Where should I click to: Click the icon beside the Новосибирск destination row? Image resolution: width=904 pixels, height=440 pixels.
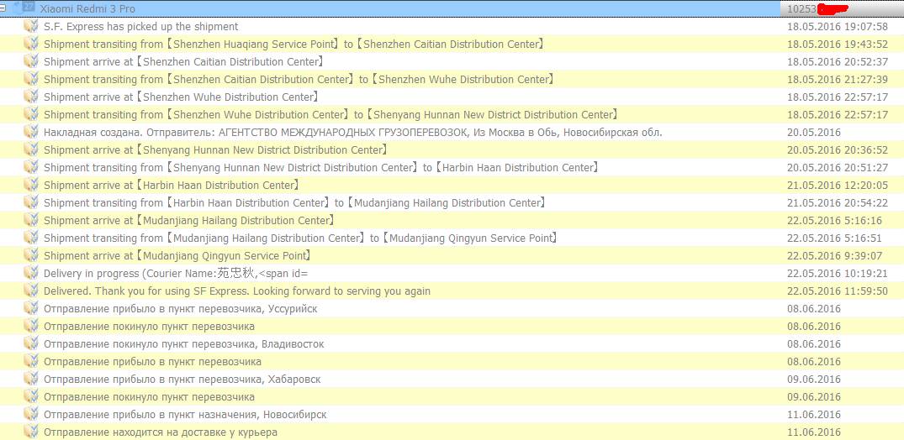tap(31, 414)
